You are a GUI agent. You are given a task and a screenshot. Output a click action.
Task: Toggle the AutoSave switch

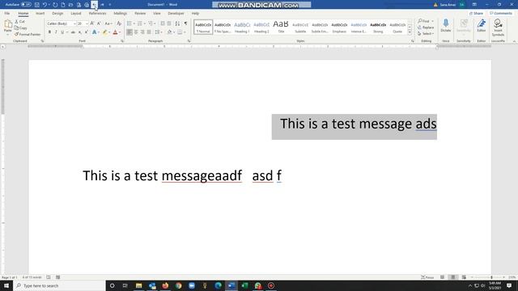click(26, 5)
